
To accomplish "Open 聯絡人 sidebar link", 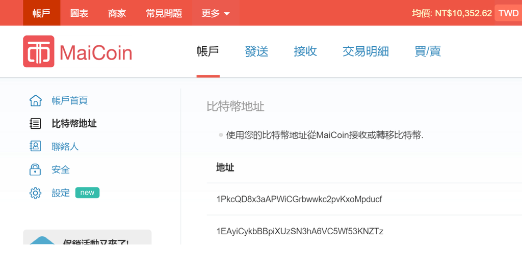I will click(x=65, y=146).
